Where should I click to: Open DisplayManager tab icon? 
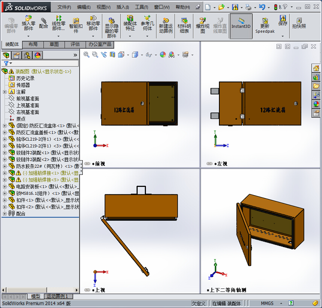click(x=38, y=55)
